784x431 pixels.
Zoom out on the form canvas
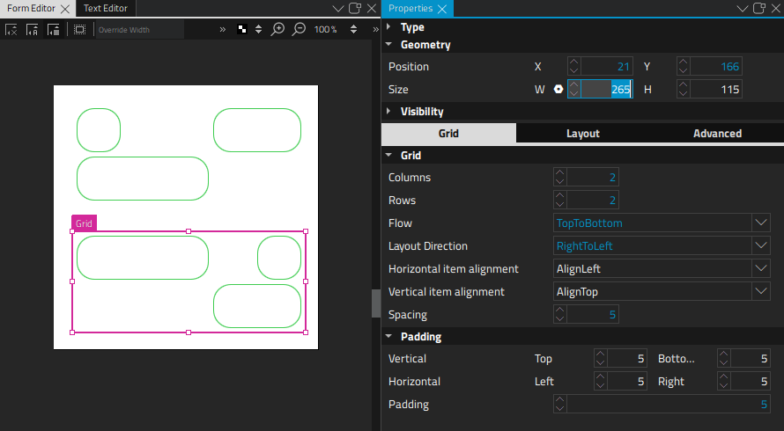[x=299, y=29]
